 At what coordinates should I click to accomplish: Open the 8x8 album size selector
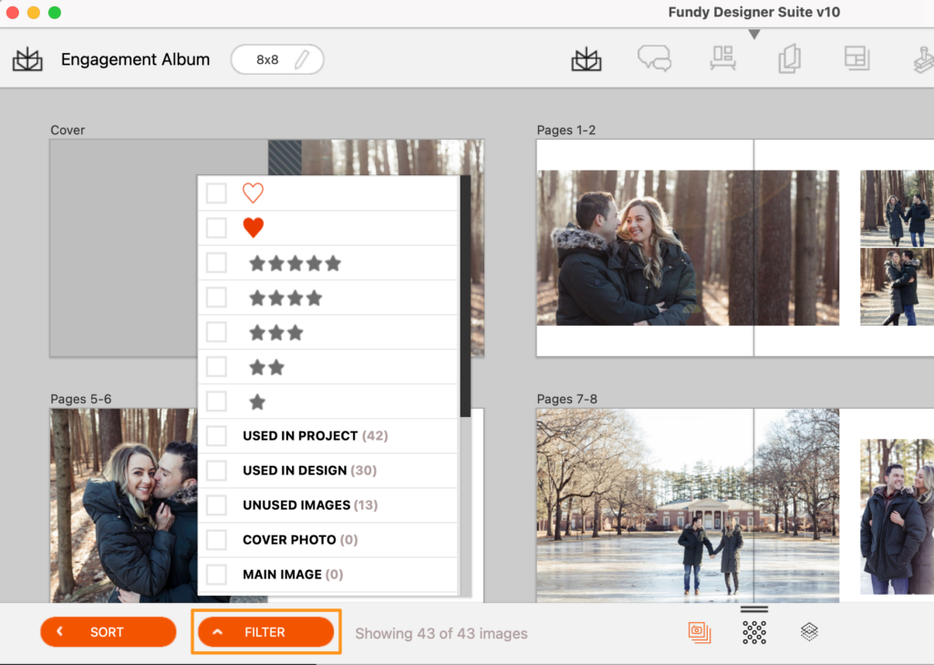277,59
